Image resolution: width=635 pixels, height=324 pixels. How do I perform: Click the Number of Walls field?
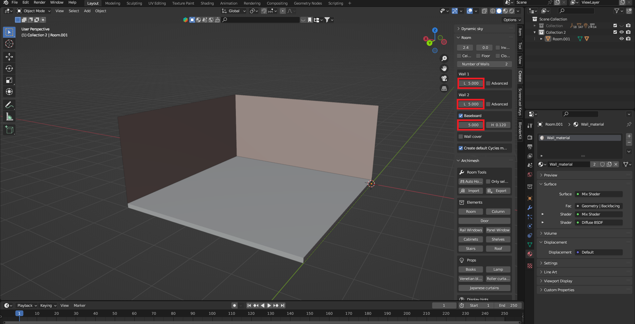[x=485, y=64]
